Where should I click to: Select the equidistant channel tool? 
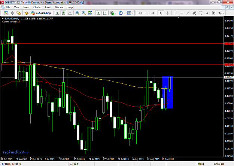coord(194,13)
